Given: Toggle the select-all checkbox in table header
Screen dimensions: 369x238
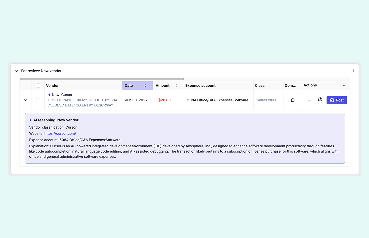Looking at the screenshot, I should pos(38,86).
